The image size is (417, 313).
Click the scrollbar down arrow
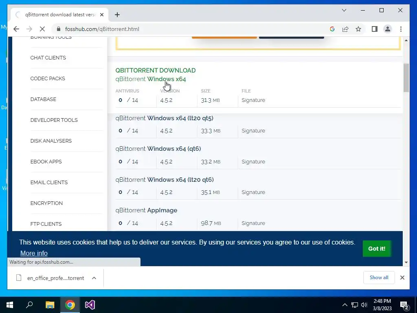(x=406, y=262)
